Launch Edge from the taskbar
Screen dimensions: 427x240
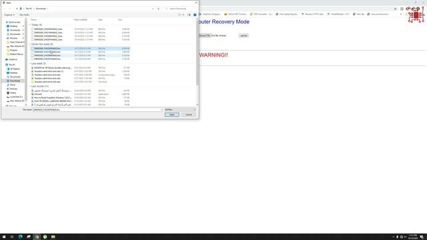[x=21, y=237]
